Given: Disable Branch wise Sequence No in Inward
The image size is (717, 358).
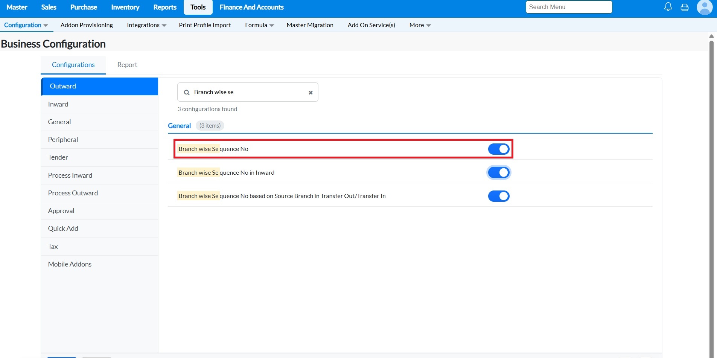Looking at the screenshot, I should pos(498,173).
